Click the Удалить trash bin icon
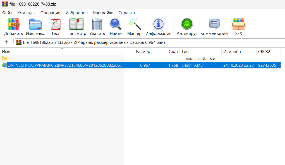Screen dimensions: 285x165 point(97,24)
